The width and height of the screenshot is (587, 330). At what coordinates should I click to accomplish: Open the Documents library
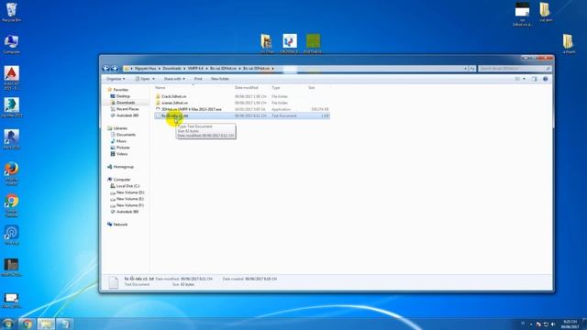[x=126, y=135]
